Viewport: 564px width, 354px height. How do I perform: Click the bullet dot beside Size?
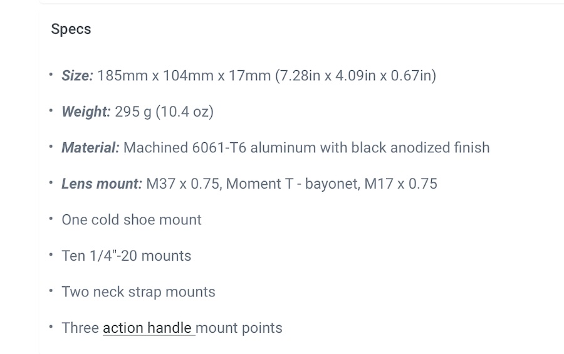pos(51,75)
